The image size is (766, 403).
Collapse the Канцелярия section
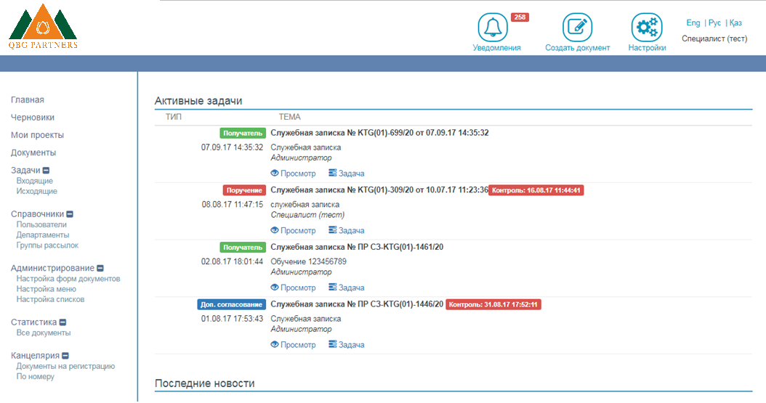65,356
